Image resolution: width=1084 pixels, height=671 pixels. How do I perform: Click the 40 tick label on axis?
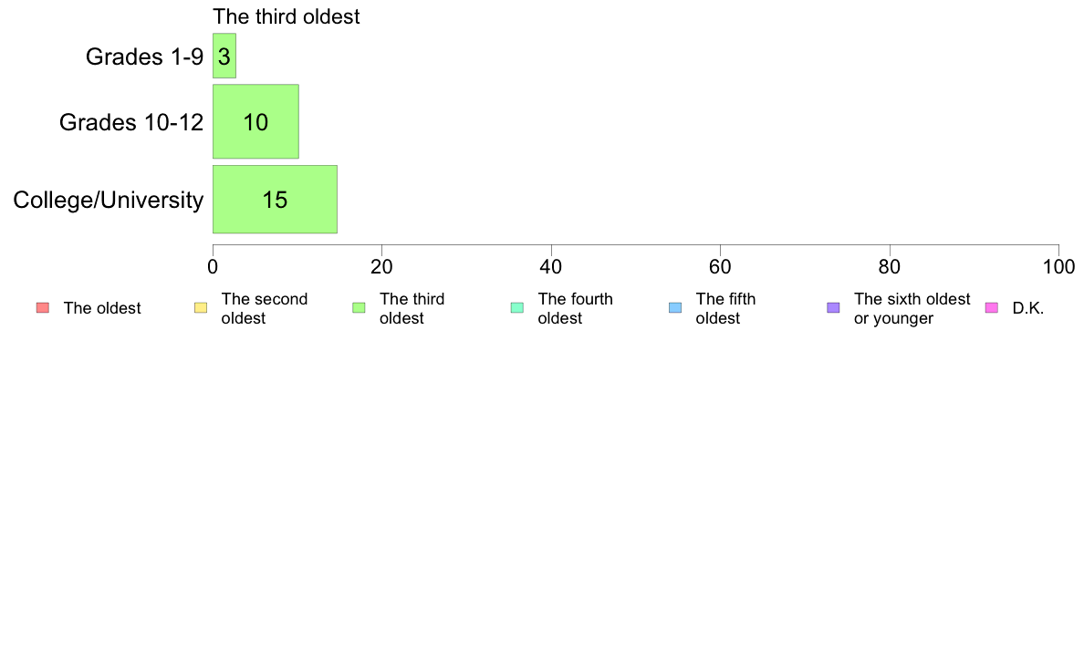(x=551, y=267)
